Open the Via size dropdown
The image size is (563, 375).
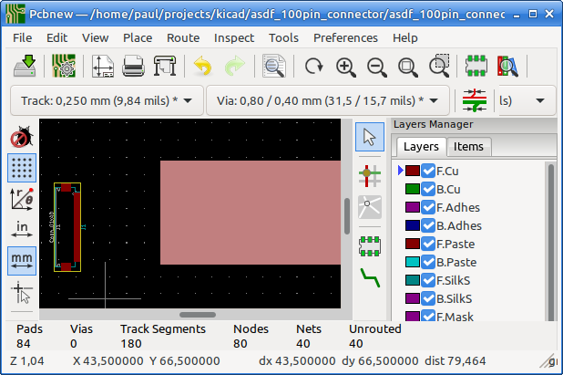[x=328, y=100]
